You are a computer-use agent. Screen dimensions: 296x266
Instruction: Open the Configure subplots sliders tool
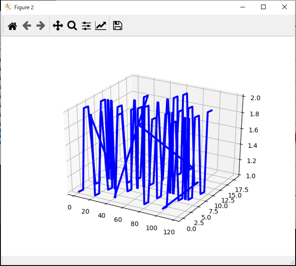point(86,26)
